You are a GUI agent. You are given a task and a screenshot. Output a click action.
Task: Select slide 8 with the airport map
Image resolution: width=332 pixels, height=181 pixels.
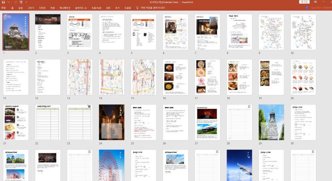[x=239, y=32]
